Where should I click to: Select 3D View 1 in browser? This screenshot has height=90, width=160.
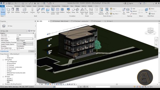pyautogui.click(x=10, y=78)
